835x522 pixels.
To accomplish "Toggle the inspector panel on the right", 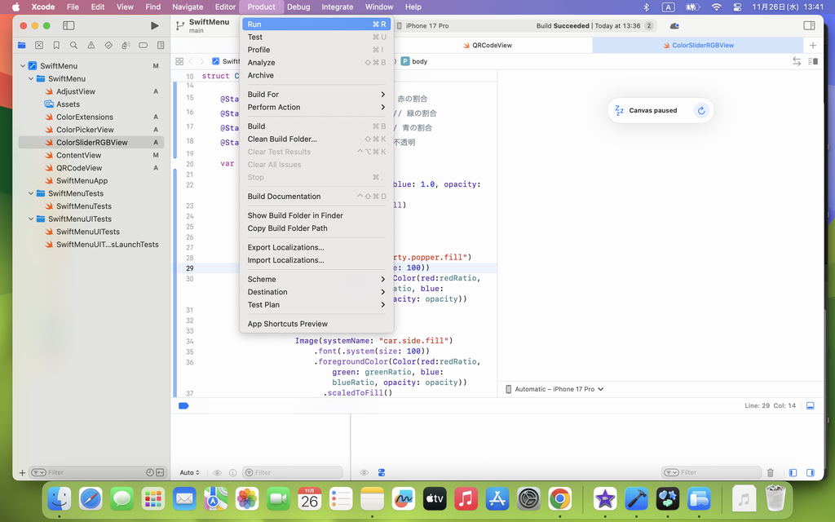I will click(x=809, y=26).
